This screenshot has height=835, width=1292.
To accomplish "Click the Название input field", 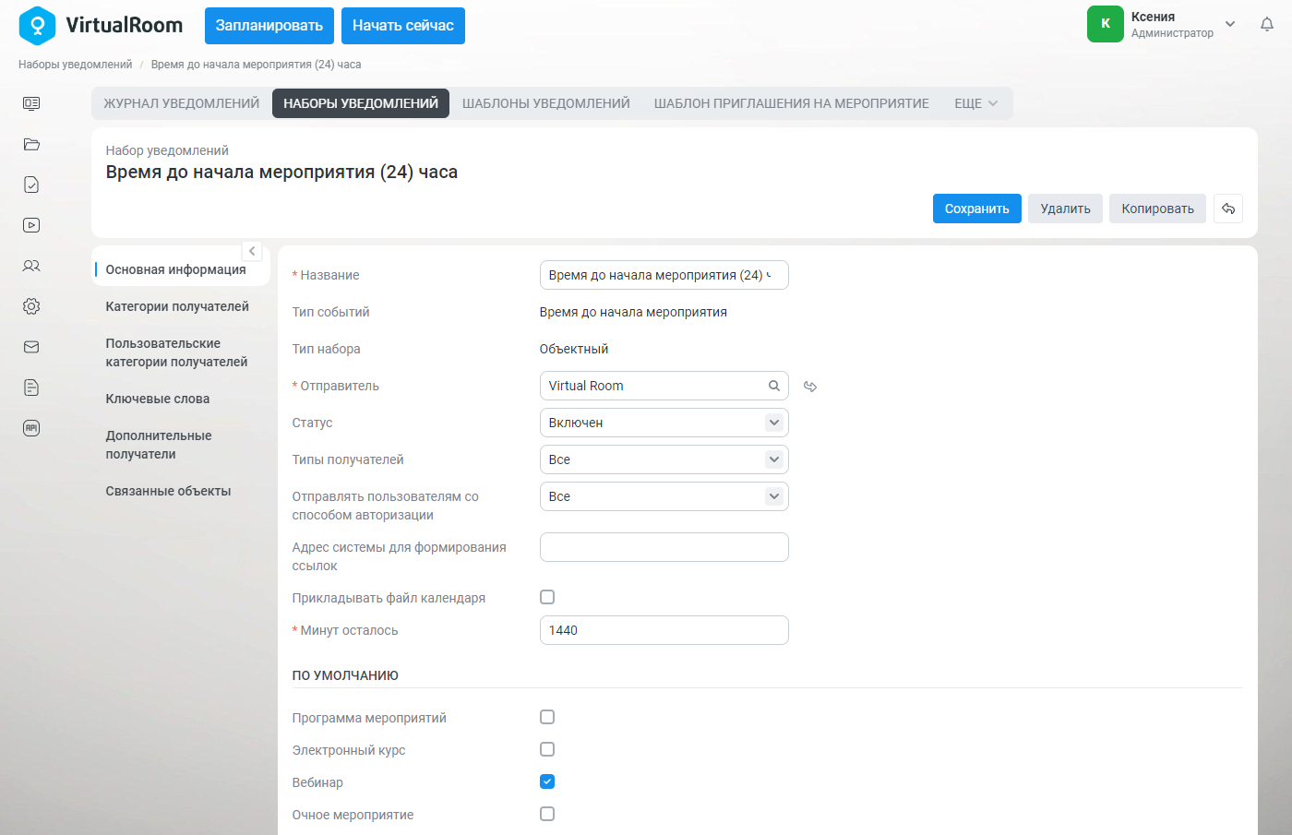I will (x=664, y=275).
